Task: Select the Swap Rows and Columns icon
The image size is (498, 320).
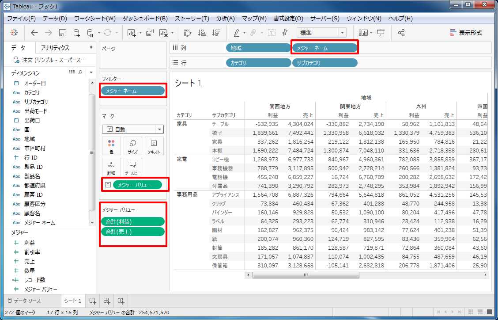Action: [188, 32]
